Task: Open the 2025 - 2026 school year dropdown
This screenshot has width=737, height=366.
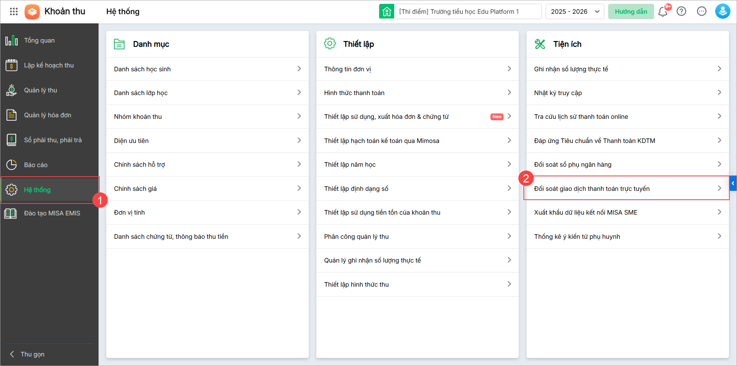Action: pos(575,11)
